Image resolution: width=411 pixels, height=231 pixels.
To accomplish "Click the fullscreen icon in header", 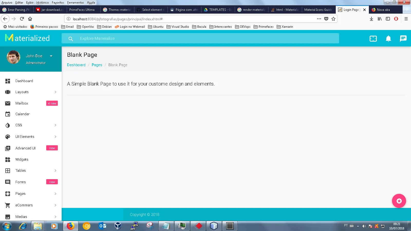I will point(373,38).
